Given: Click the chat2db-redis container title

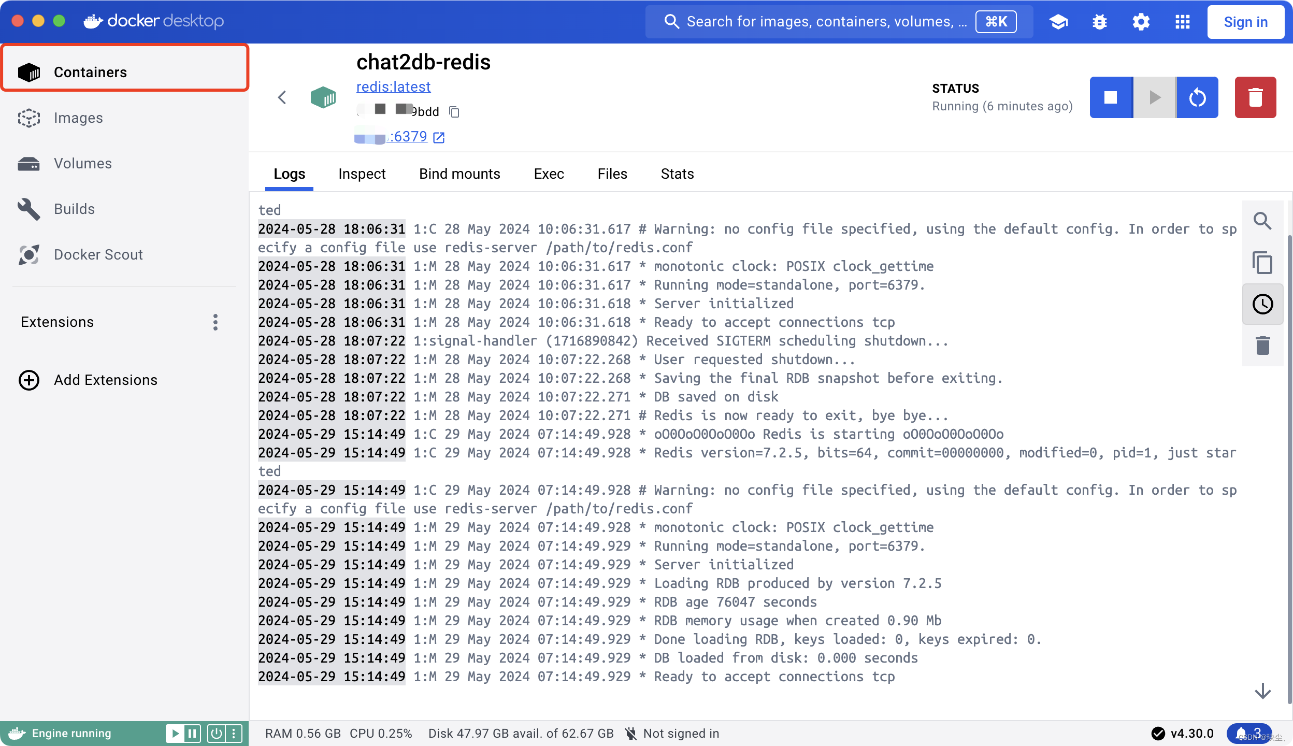Looking at the screenshot, I should click(423, 62).
